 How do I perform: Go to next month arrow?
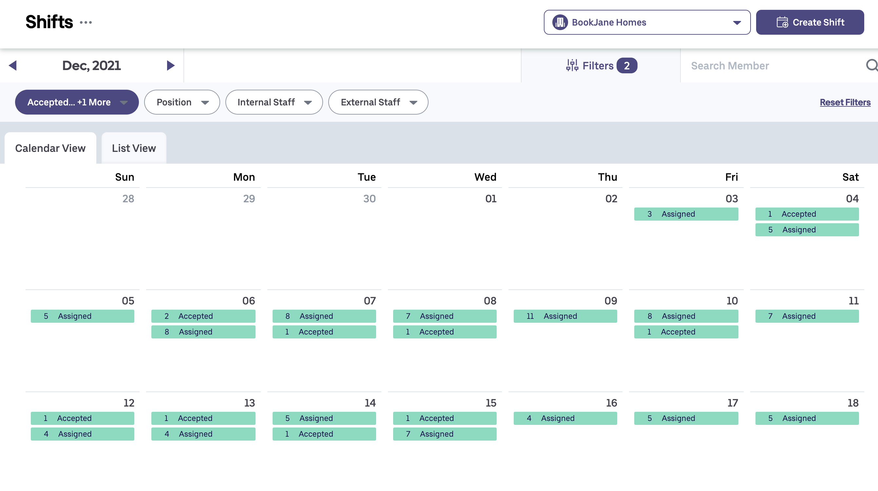(x=170, y=65)
